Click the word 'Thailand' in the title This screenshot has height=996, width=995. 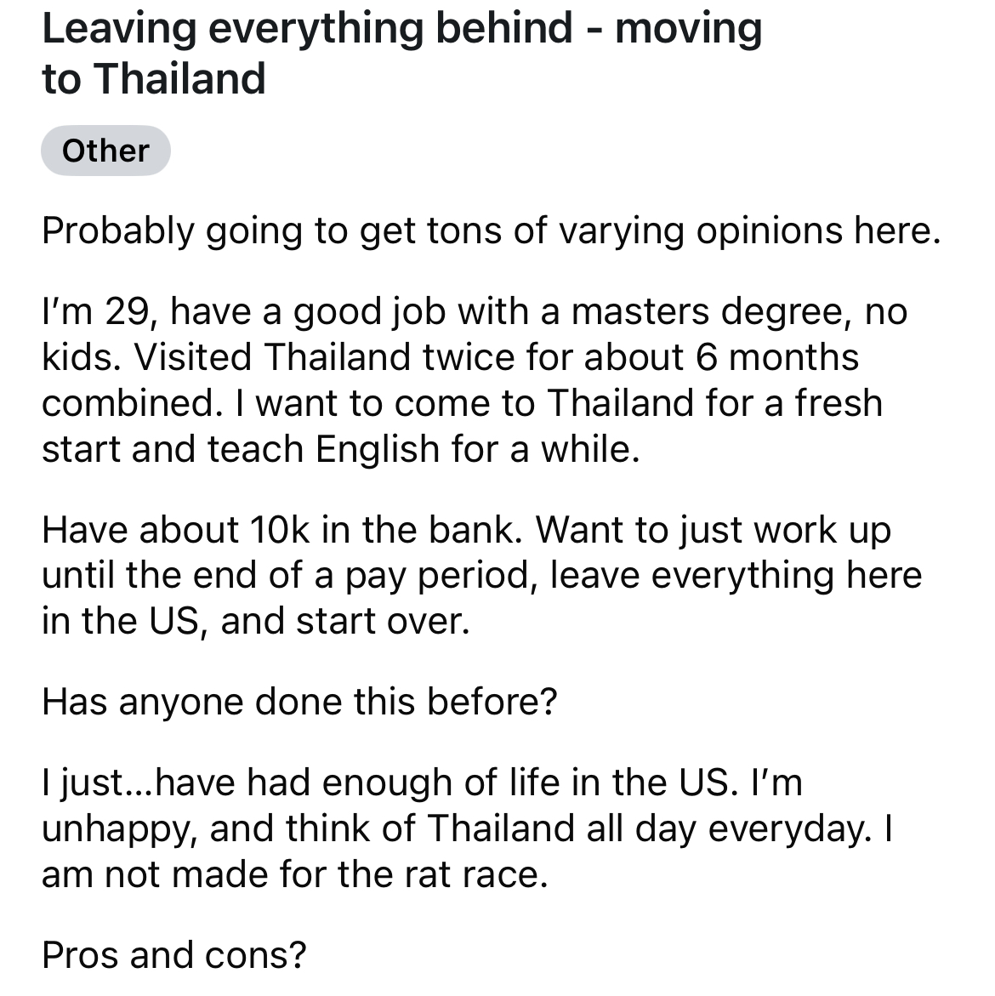180,79
